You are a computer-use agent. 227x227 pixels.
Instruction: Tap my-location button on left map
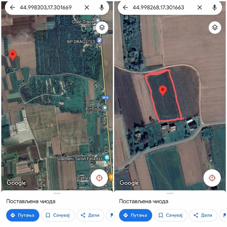(99, 178)
